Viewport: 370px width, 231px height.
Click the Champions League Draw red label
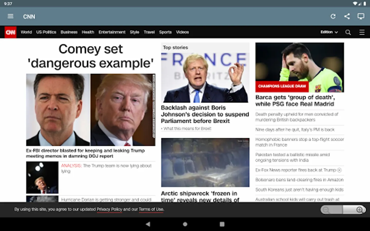pos(282,86)
